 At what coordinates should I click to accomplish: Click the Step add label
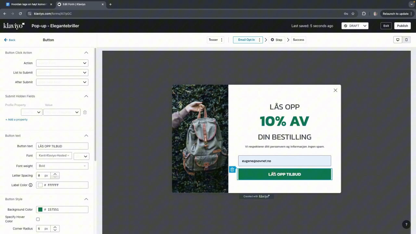279,40
